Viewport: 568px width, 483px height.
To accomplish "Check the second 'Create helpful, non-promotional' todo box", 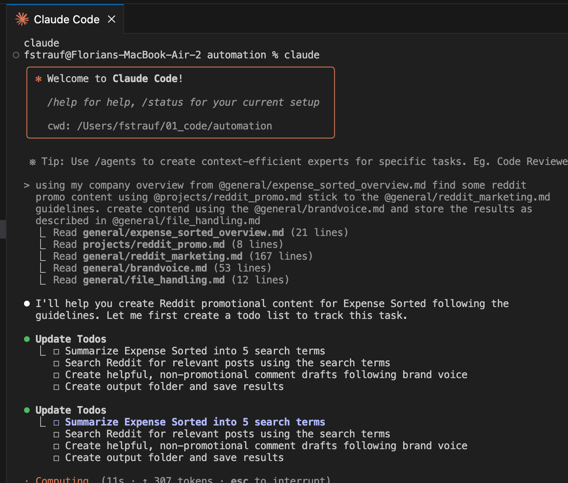I will tap(56, 446).
